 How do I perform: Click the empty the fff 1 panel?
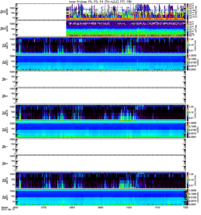tap(100, 146)
